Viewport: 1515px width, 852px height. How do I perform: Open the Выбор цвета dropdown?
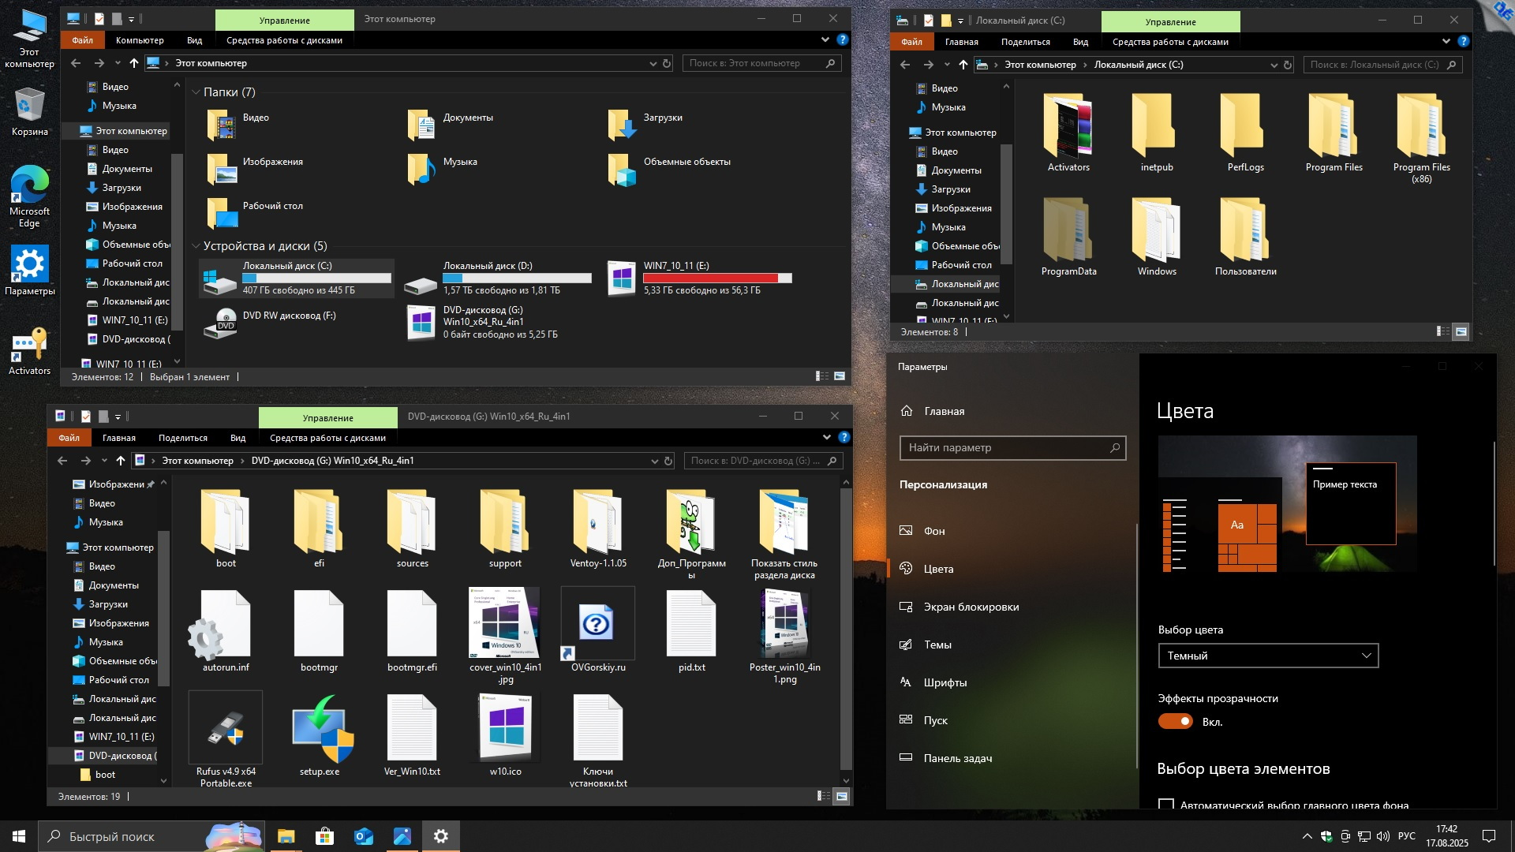pyautogui.click(x=1267, y=656)
